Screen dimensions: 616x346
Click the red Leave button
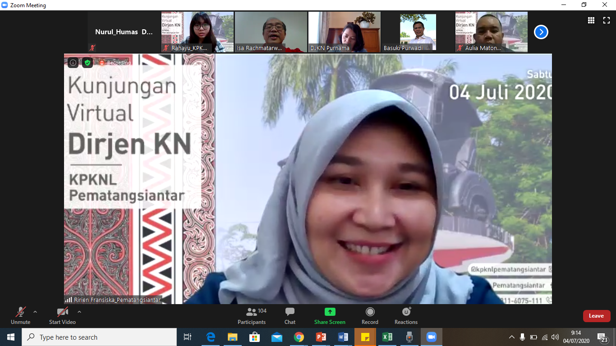[x=596, y=316]
